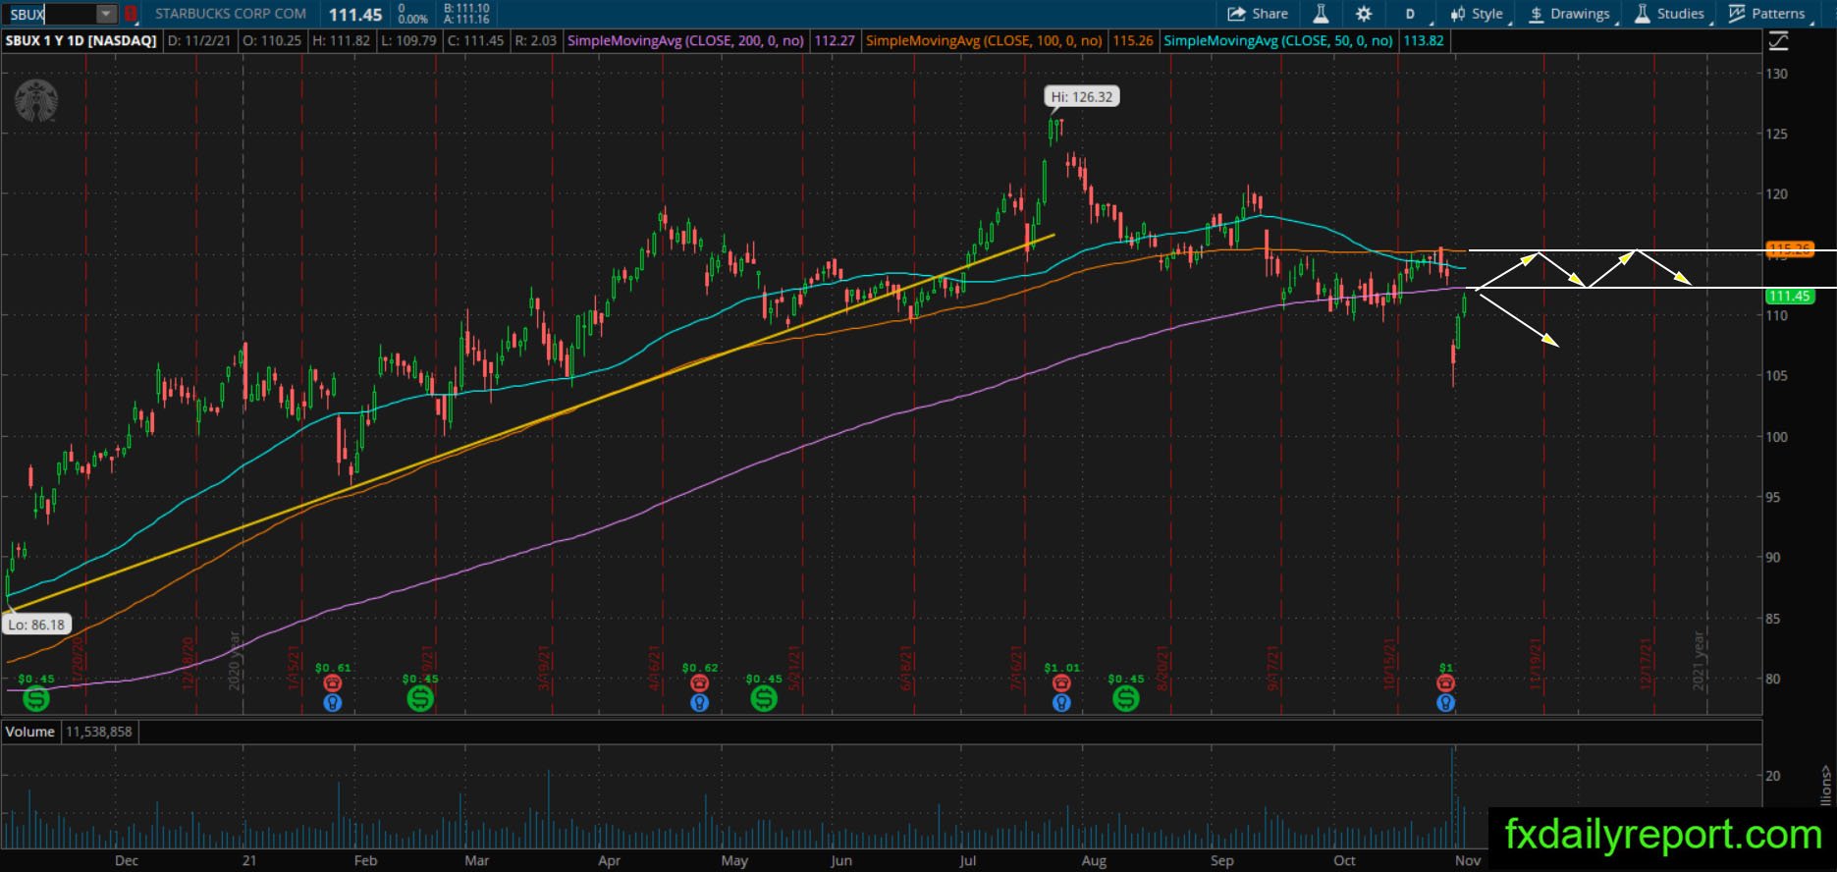
Task: Click the H: 111.82 high value
Action: point(341,41)
